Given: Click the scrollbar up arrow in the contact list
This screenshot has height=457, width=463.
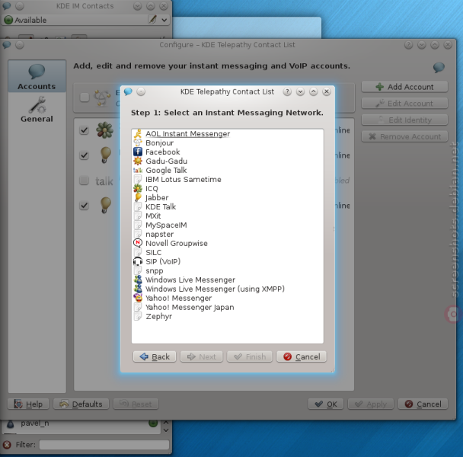Looking at the screenshot, I should [x=166, y=423].
